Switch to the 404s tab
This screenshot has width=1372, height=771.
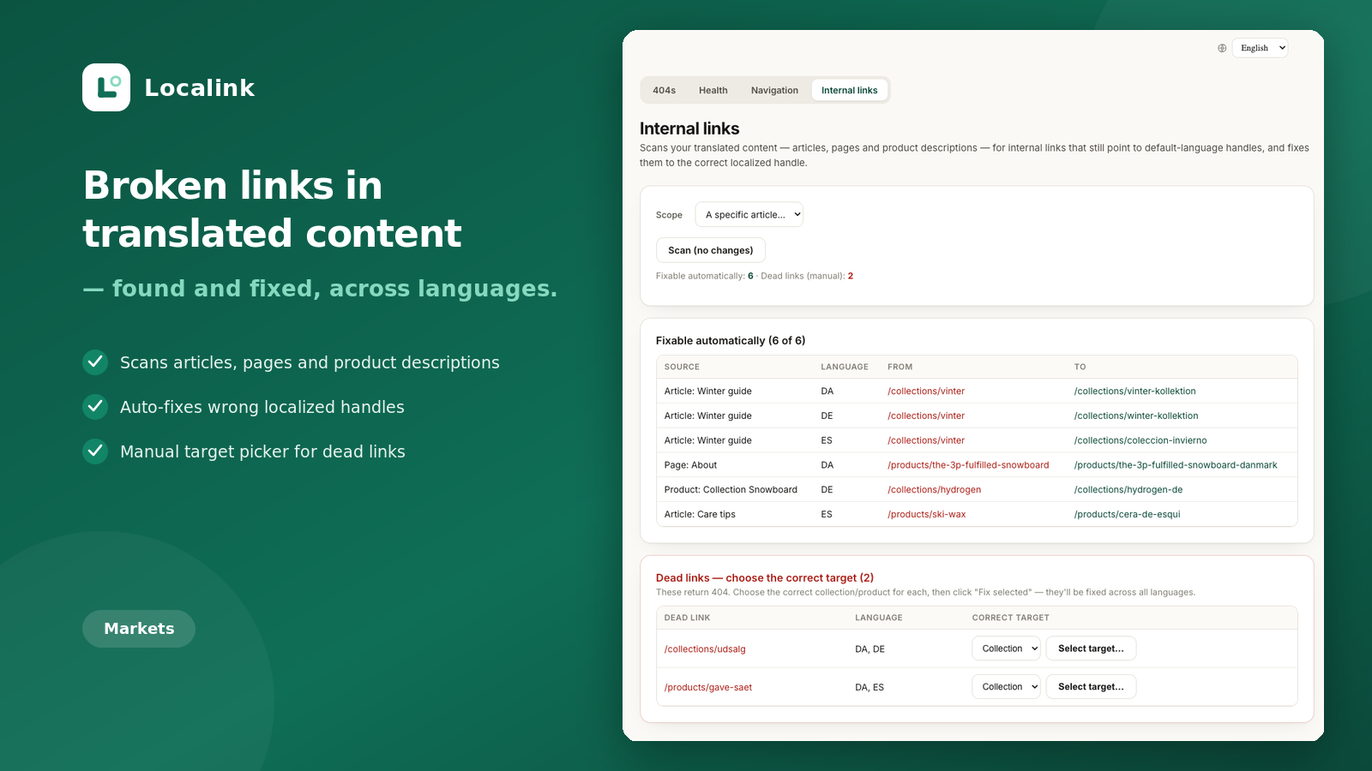(664, 90)
